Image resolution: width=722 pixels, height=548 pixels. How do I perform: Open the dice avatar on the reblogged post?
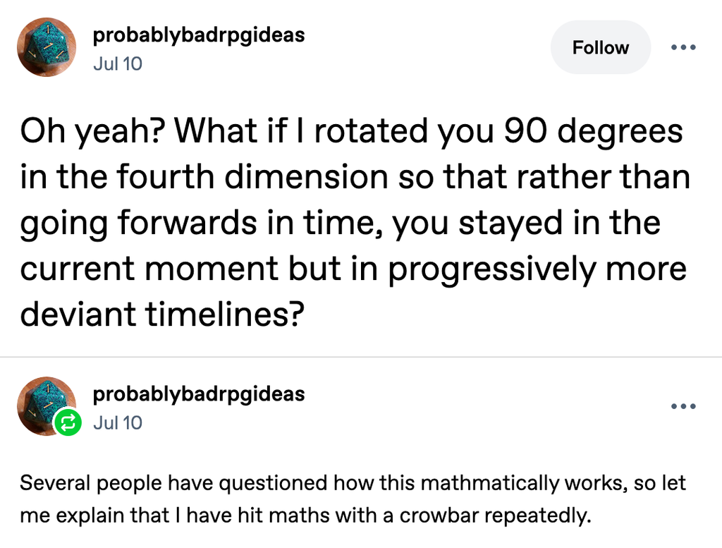(x=47, y=406)
